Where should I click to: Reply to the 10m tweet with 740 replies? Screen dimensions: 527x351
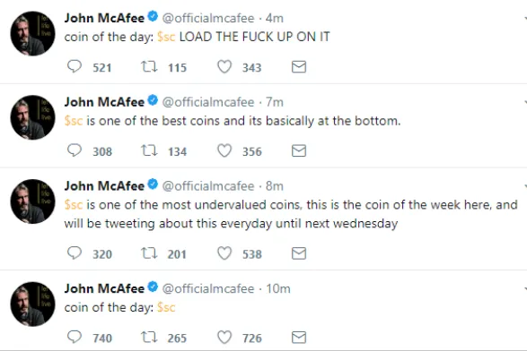click(x=75, y=337)
